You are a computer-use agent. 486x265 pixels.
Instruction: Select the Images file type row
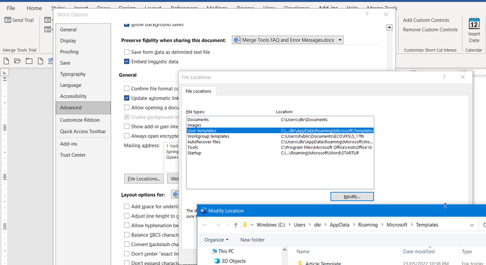(x=280, y=125)
